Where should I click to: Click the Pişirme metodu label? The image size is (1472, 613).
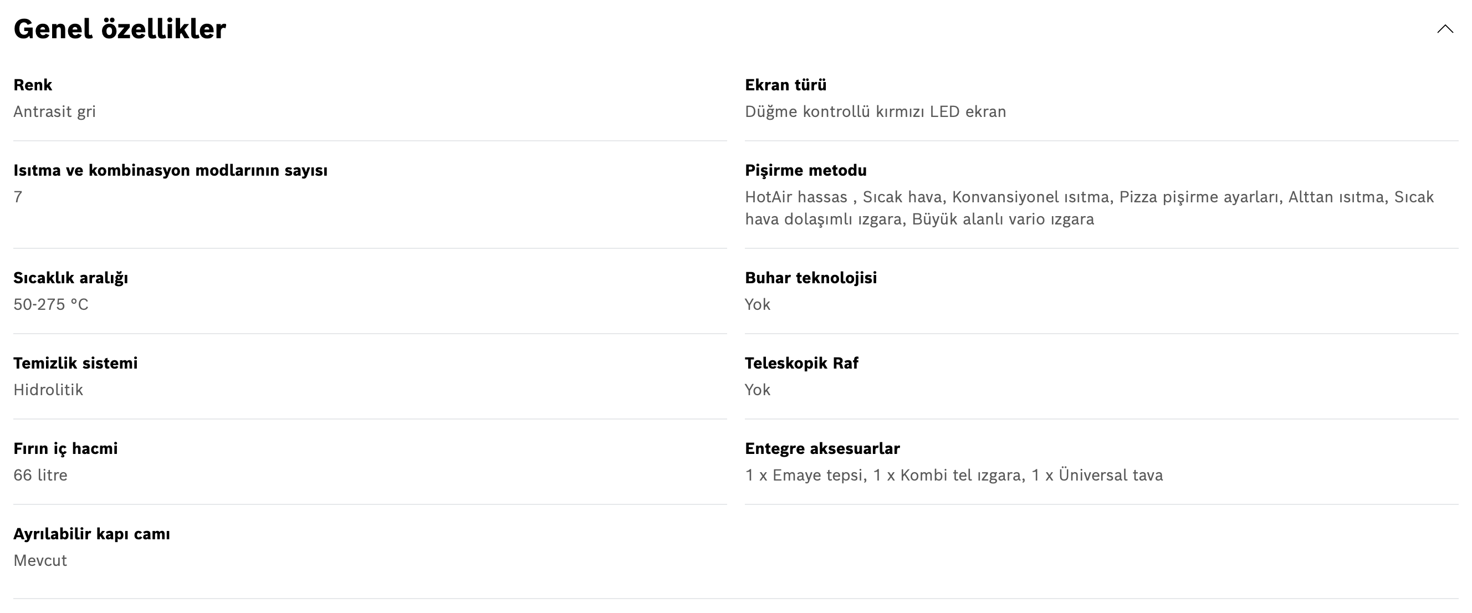point(805,170)
